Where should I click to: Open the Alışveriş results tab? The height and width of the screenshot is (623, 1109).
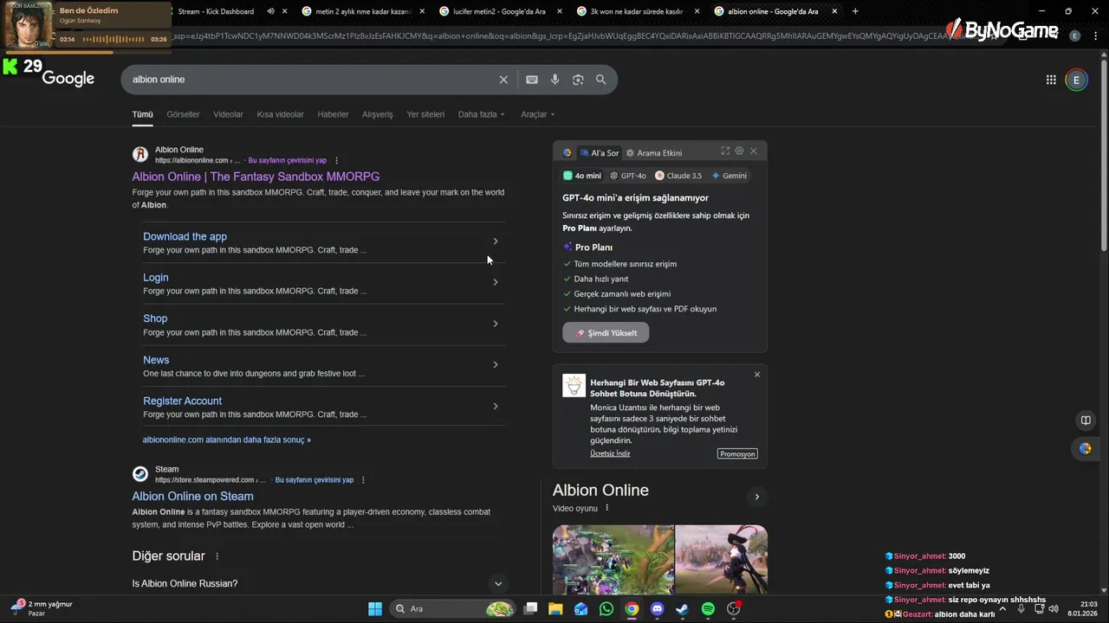click(x=377, y=114)
